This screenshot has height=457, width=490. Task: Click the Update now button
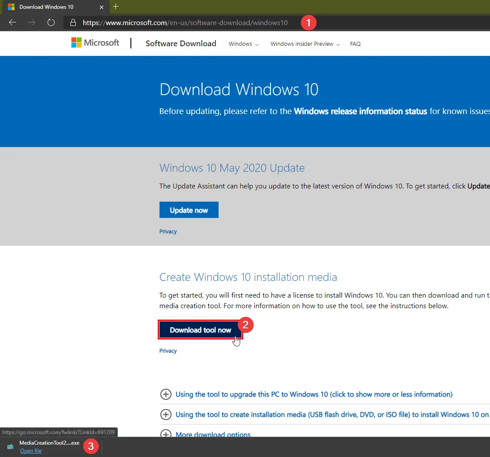pyautogui.click(x=189, y=210)
